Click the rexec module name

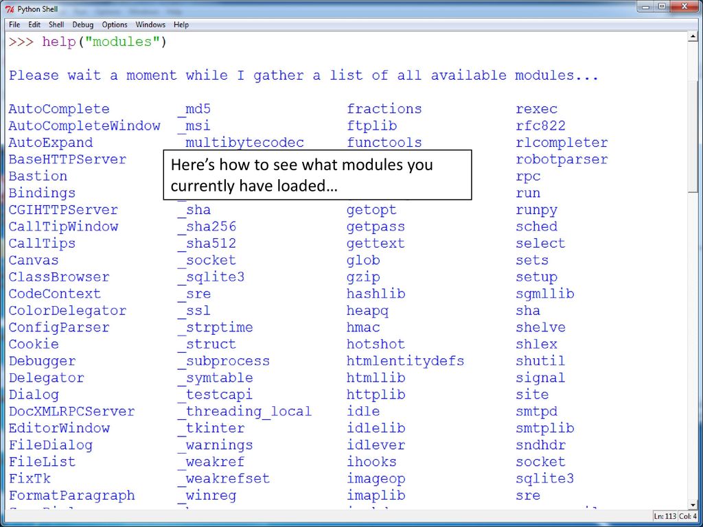(x=537, y=109)
